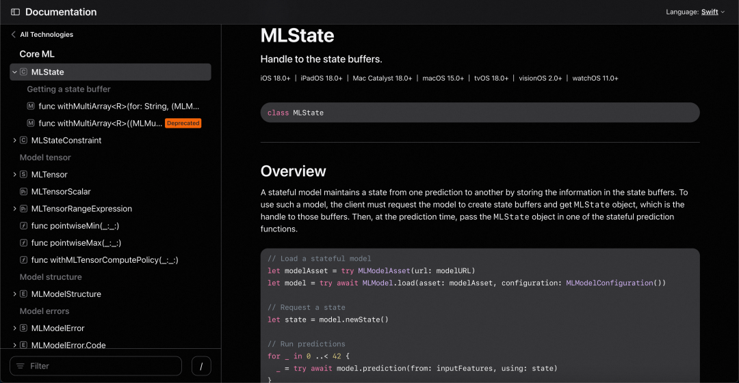Expand the MLModelError.Code item
This screenshot has width=739, height=383.
pos(14,345)
